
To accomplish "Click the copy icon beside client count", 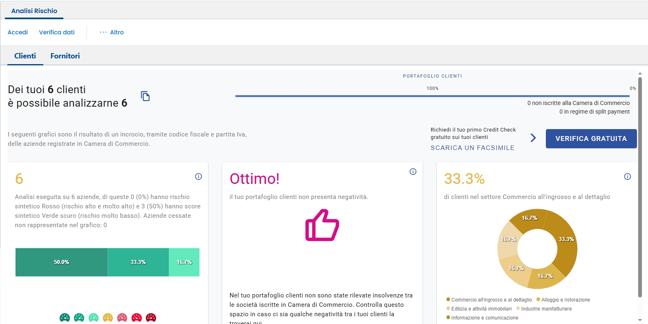I will [145, 96].
